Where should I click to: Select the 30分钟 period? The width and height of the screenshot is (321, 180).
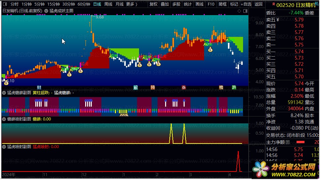point(69,4)
